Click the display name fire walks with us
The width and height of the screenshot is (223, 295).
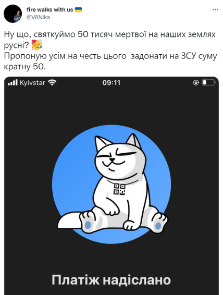tap(50, 9)
